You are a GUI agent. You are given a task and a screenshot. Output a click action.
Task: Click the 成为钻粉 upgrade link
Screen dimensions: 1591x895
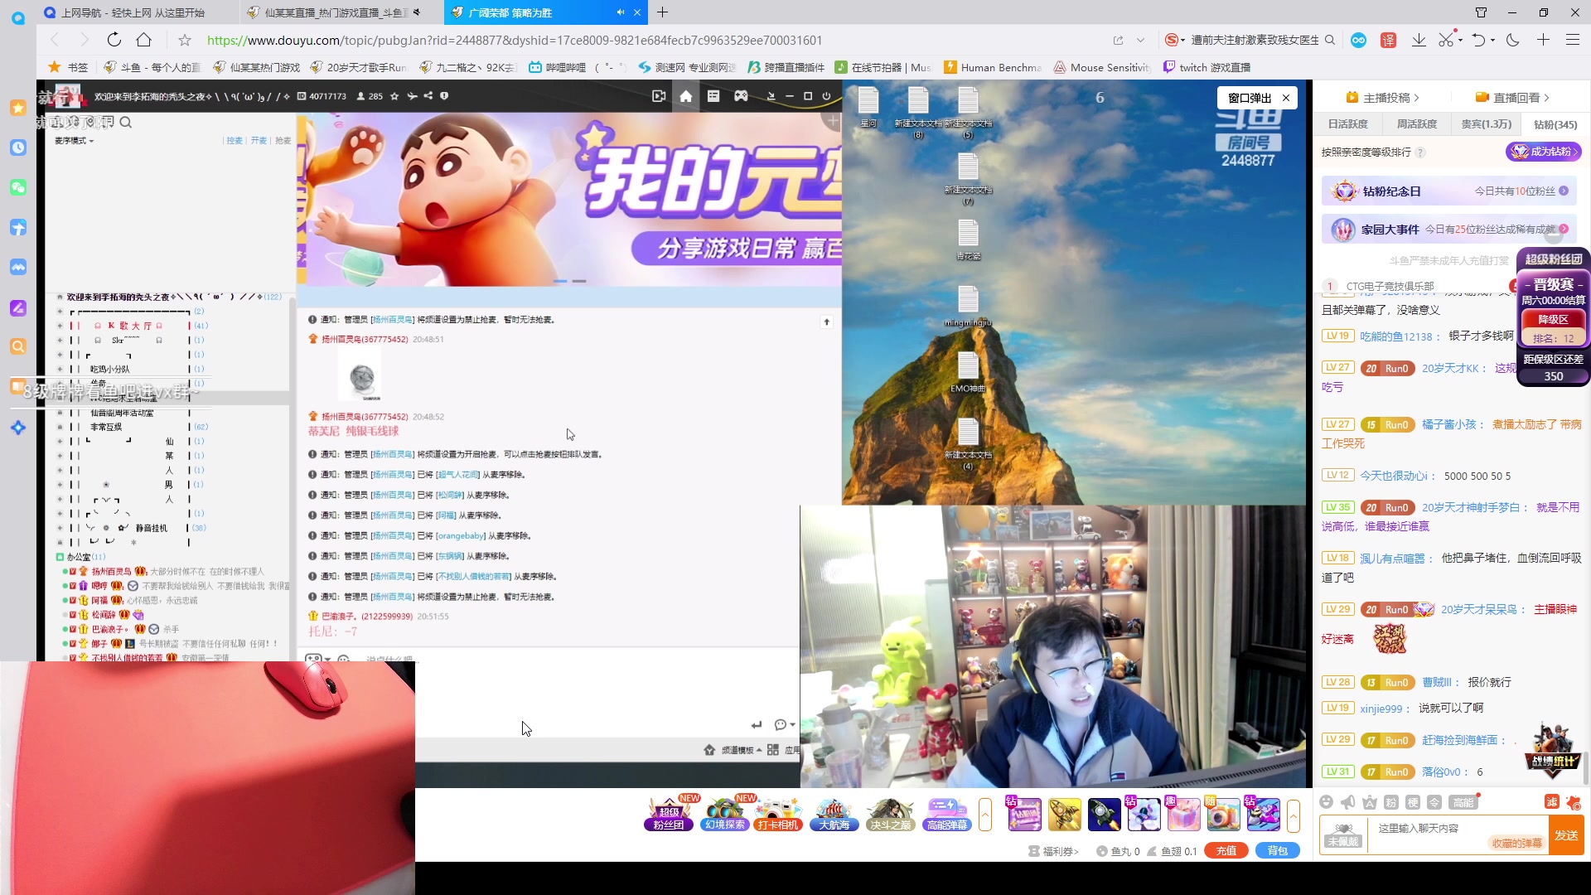1543,152
